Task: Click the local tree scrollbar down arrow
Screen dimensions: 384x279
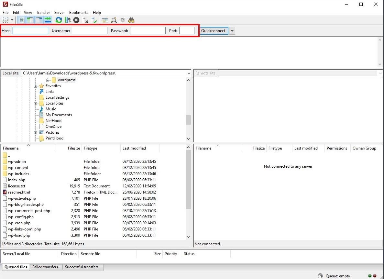Action: 188,139
